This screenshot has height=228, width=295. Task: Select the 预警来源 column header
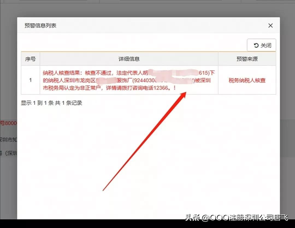(247, 59)
